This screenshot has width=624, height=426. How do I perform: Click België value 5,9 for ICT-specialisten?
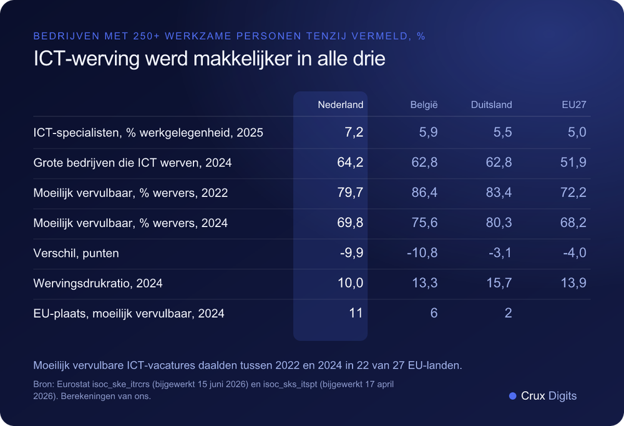(x=428, y=132)
